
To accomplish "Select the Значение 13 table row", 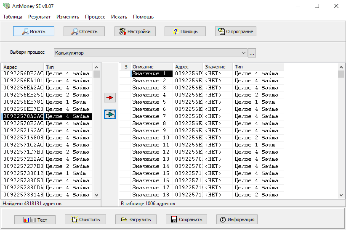I will (202, 159).
